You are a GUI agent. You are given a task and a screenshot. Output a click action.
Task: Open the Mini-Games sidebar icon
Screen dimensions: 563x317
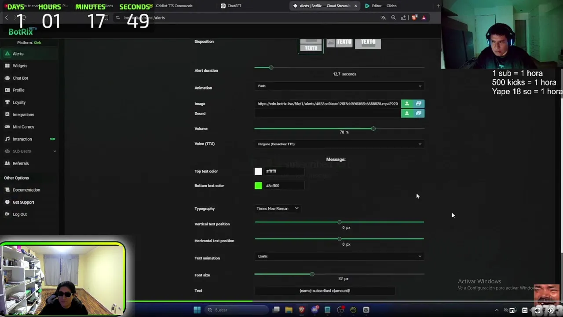[x=7, y=127]
